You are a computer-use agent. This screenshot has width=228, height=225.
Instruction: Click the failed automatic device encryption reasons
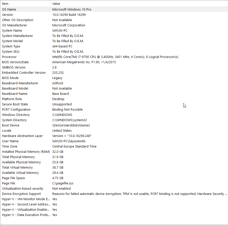(140, 194)
